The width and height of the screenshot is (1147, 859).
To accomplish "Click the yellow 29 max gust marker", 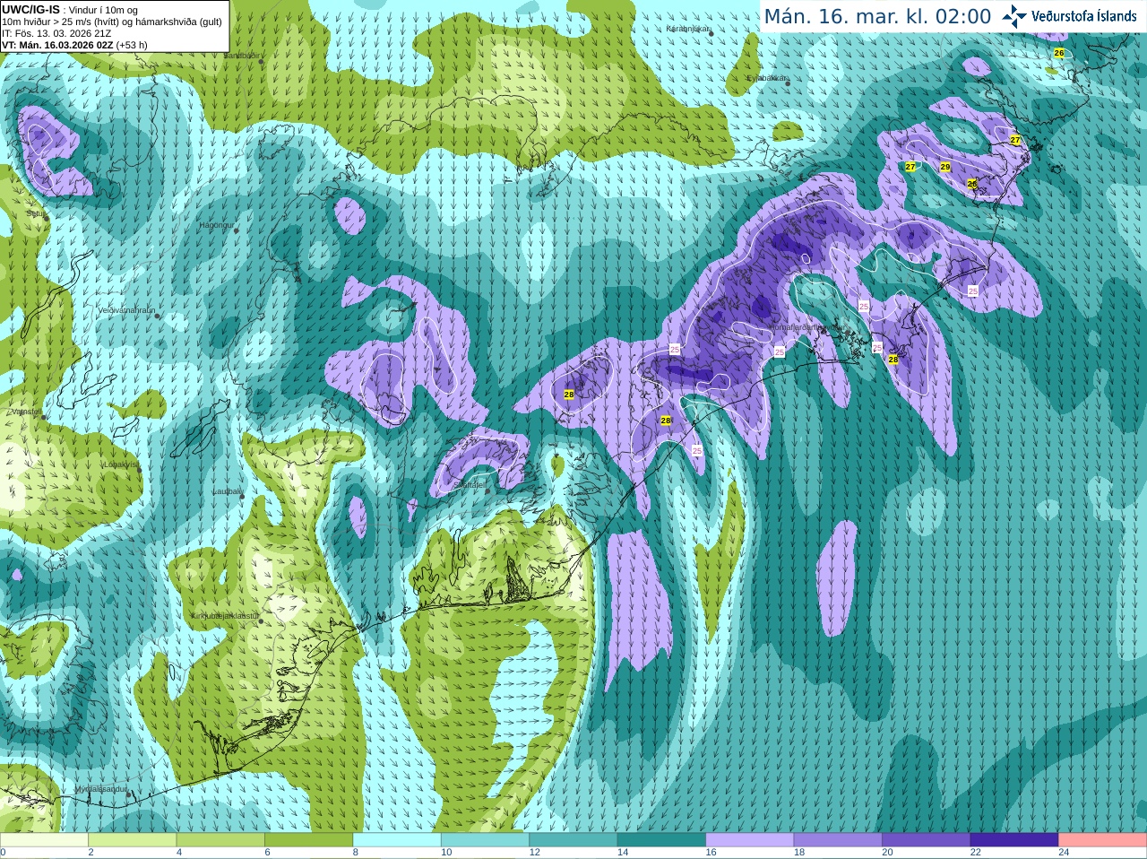I will click(x=945, y=167).
